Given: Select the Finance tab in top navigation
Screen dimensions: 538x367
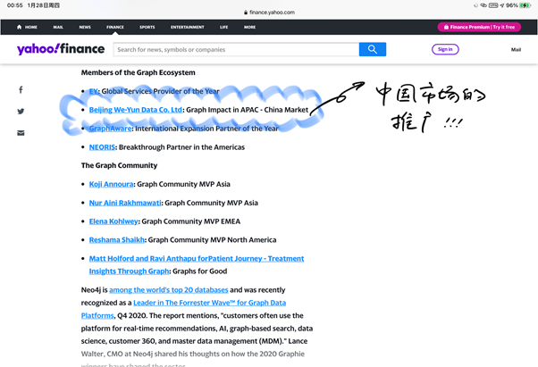Looking at the screenshot, I should [x=115, y=27].
